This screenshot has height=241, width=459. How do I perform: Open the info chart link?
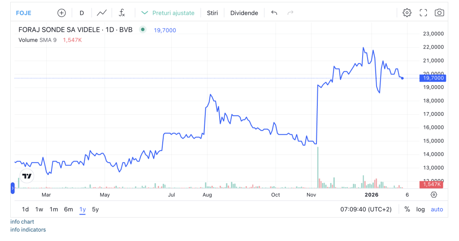[22, 222]
